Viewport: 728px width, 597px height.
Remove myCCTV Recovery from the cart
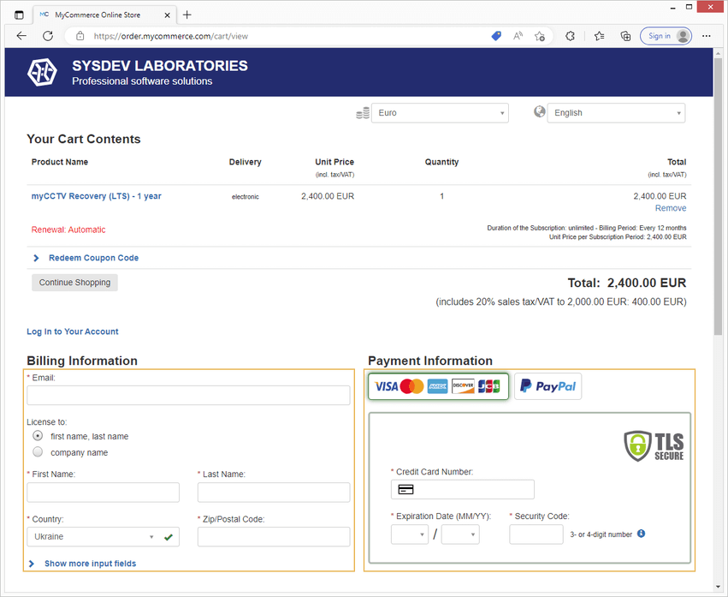[x=670, y=208]
